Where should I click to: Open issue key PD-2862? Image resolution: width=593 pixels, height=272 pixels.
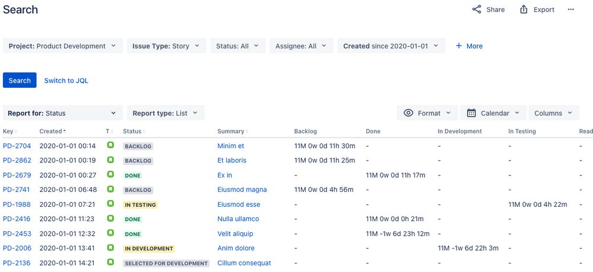coord(17,160)
